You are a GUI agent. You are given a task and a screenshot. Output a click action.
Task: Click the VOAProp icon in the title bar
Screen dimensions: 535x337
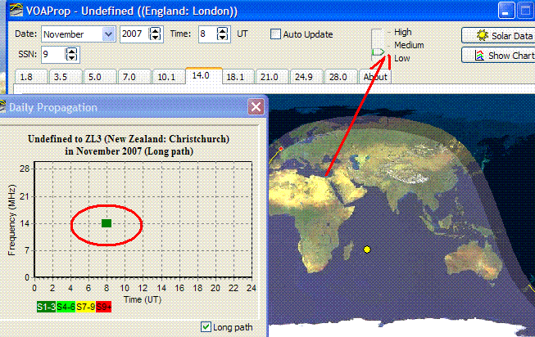click(x=16, y=10)
